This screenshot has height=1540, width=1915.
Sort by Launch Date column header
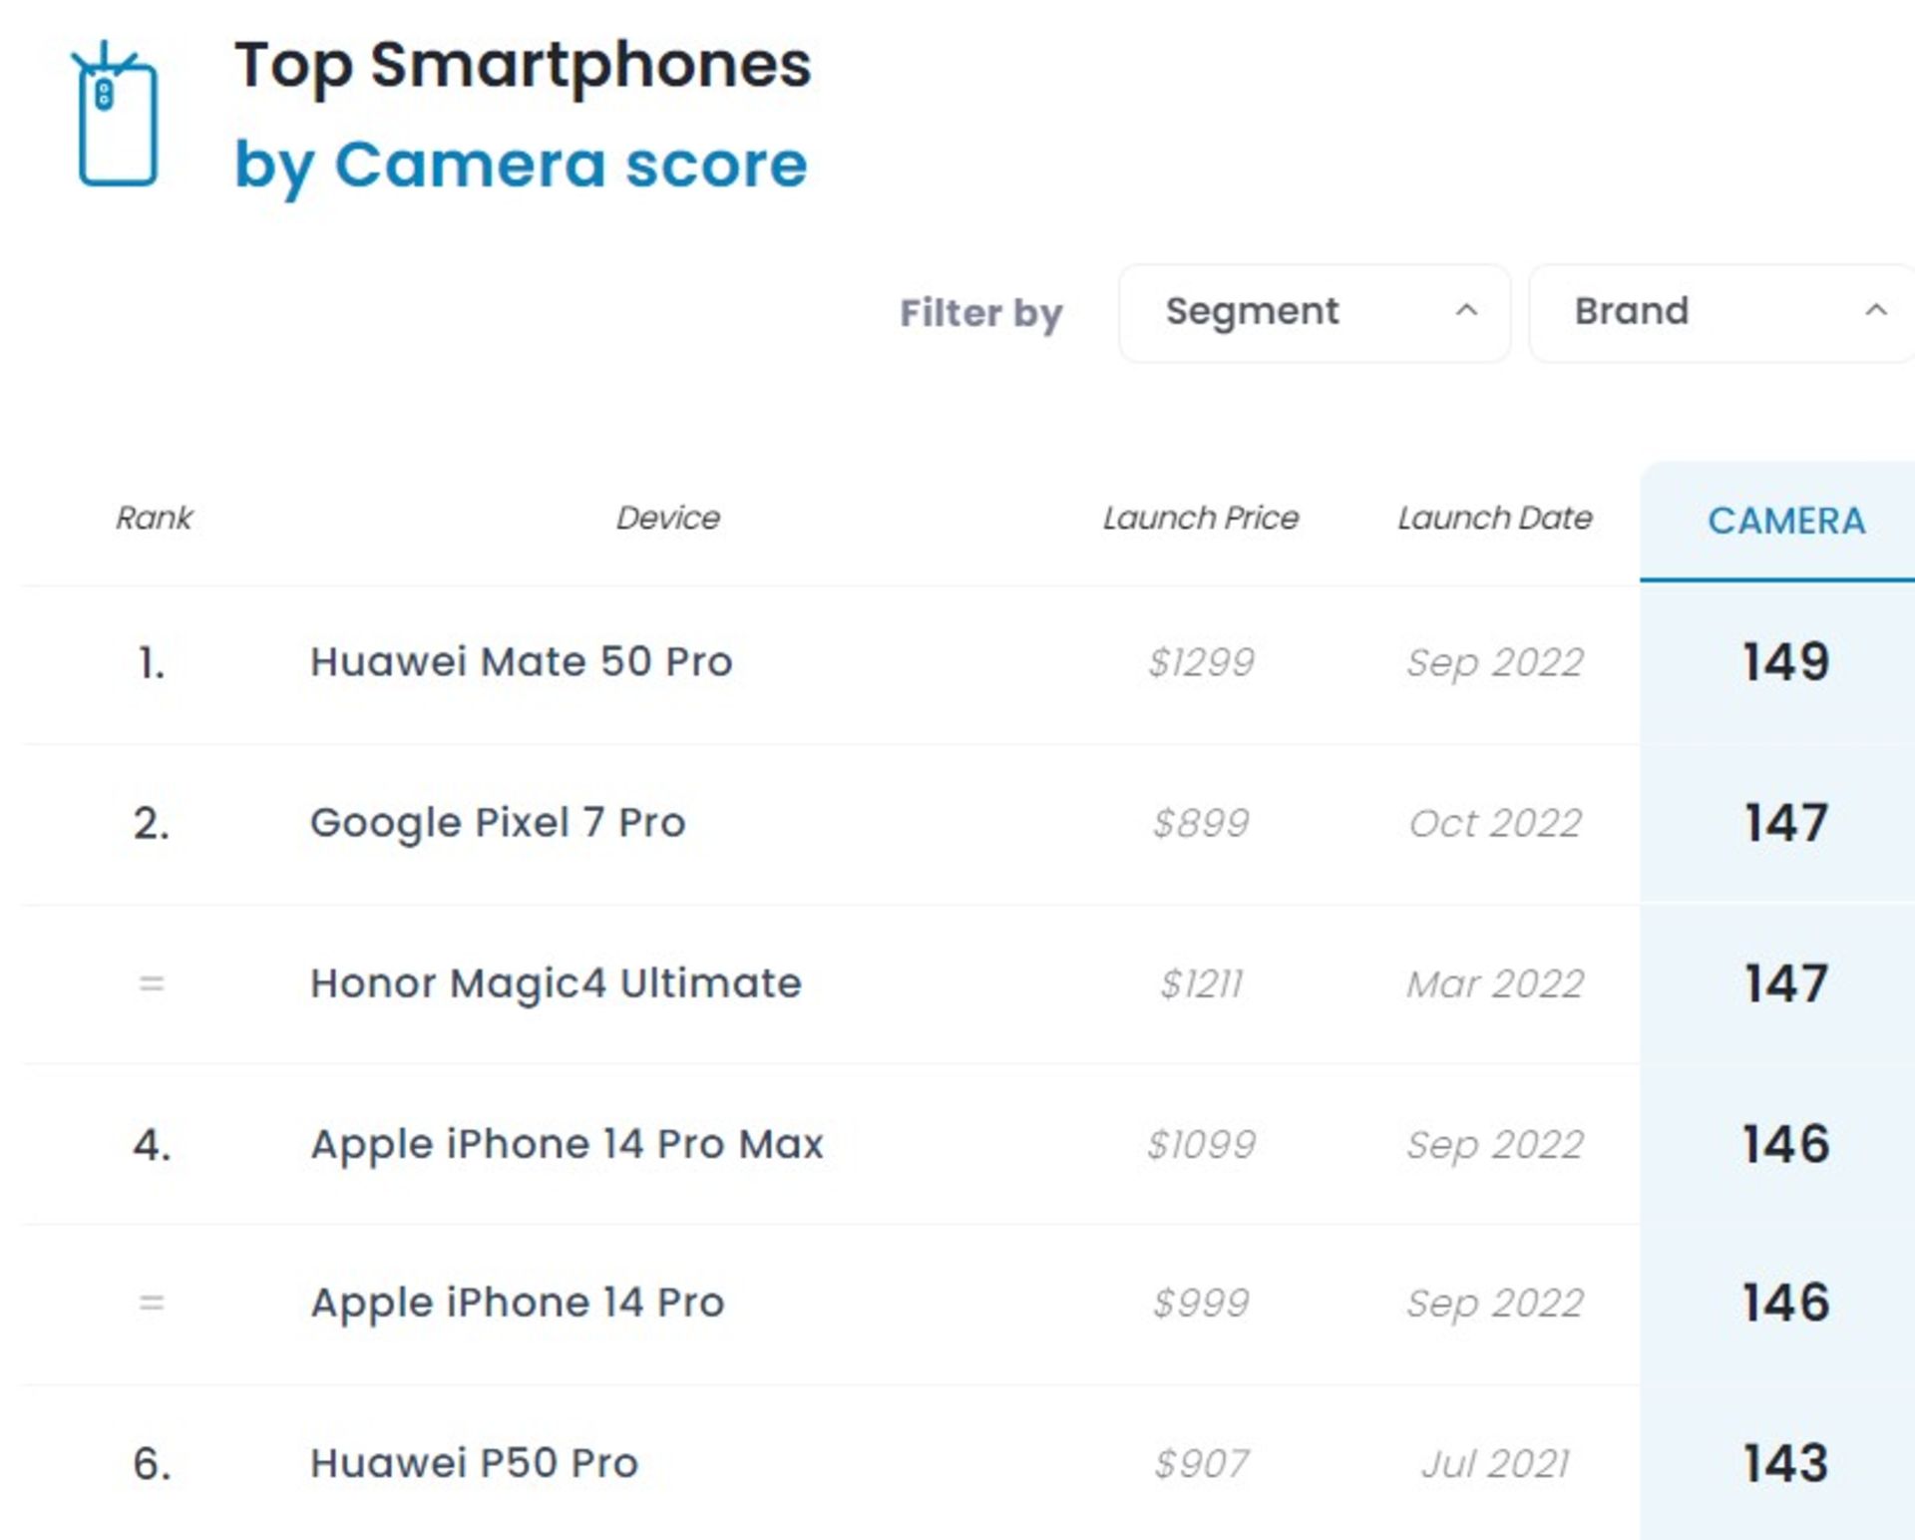tap(1495, 518)
